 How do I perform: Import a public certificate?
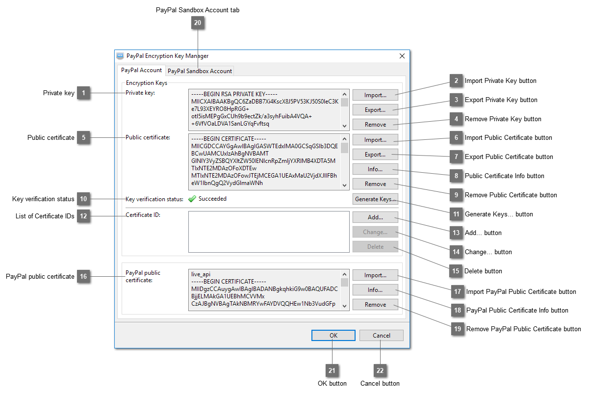[x=375, y=140]
